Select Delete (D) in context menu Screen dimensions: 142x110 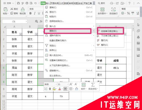(x=68, y=31)
